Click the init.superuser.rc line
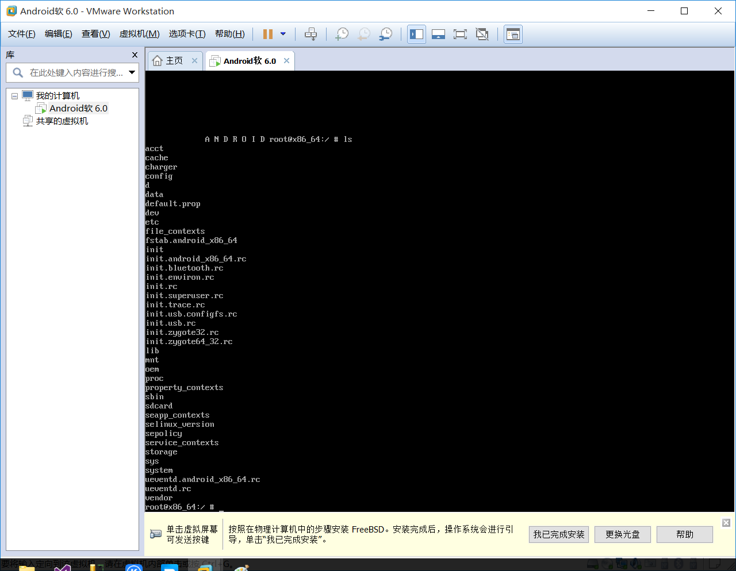This screenshot has height=571, width=736. click(185, 295)
